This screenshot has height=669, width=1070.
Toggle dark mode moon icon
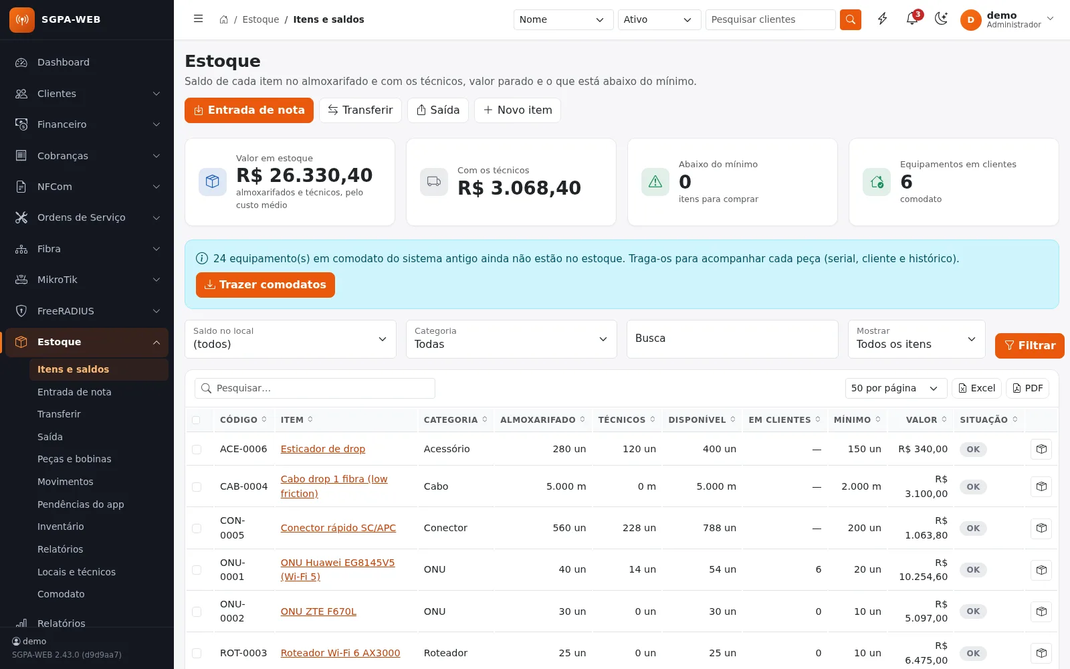click(x=942, y=19)
